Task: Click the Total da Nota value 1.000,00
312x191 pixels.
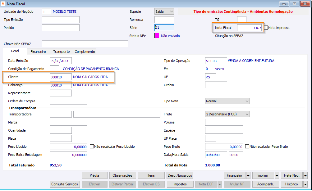Action: [x=213, y=165]
